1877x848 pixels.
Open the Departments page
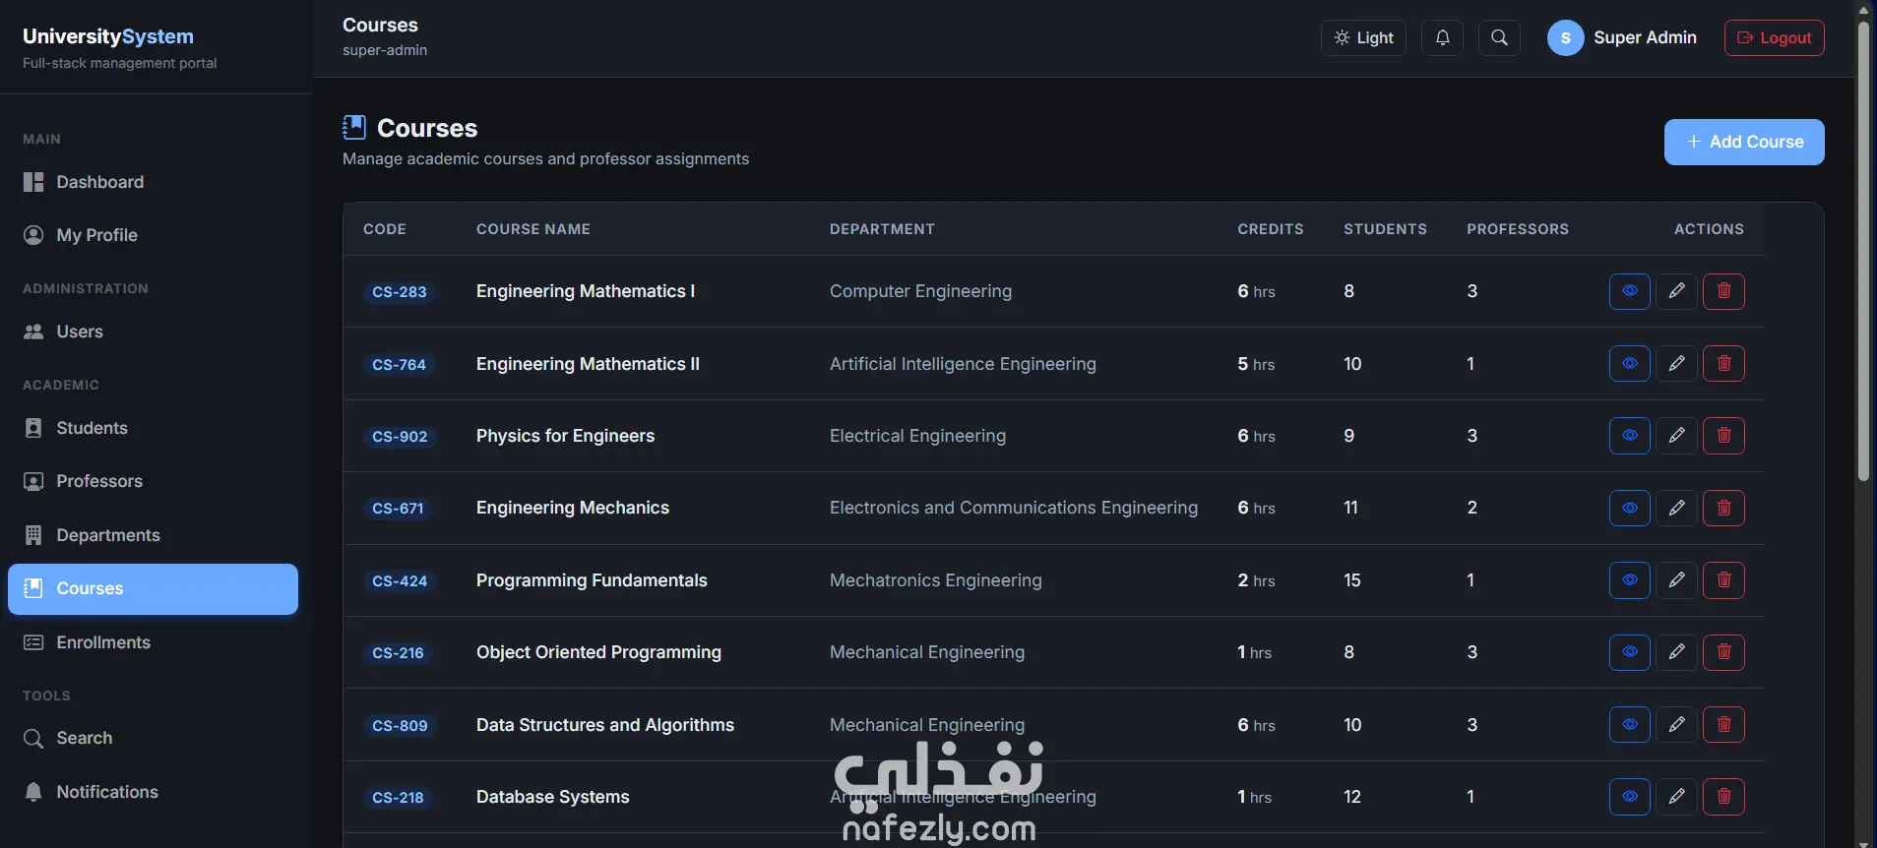pyautogui.click(x=153, y=535)
